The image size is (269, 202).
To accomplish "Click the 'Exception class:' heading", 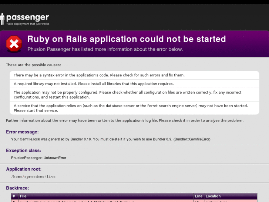I will click(24, 150).
